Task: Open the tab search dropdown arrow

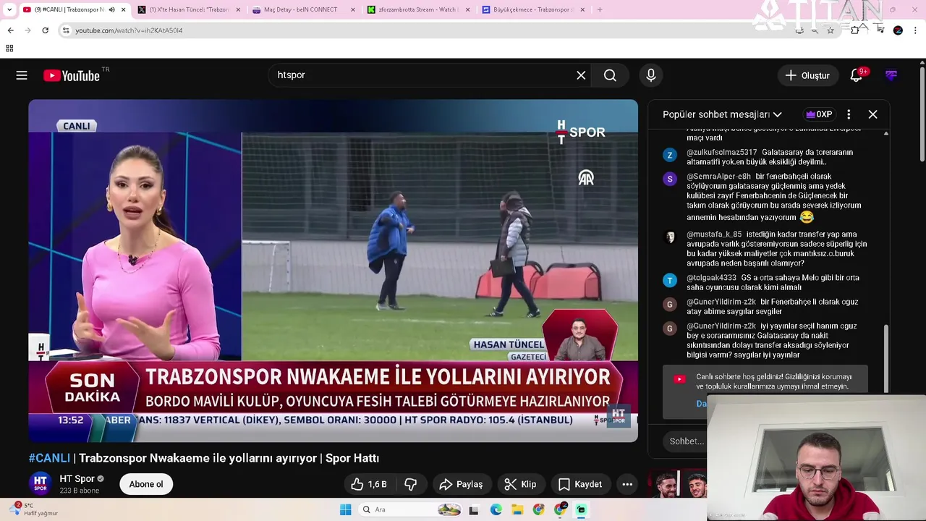Action: (9, 9)
